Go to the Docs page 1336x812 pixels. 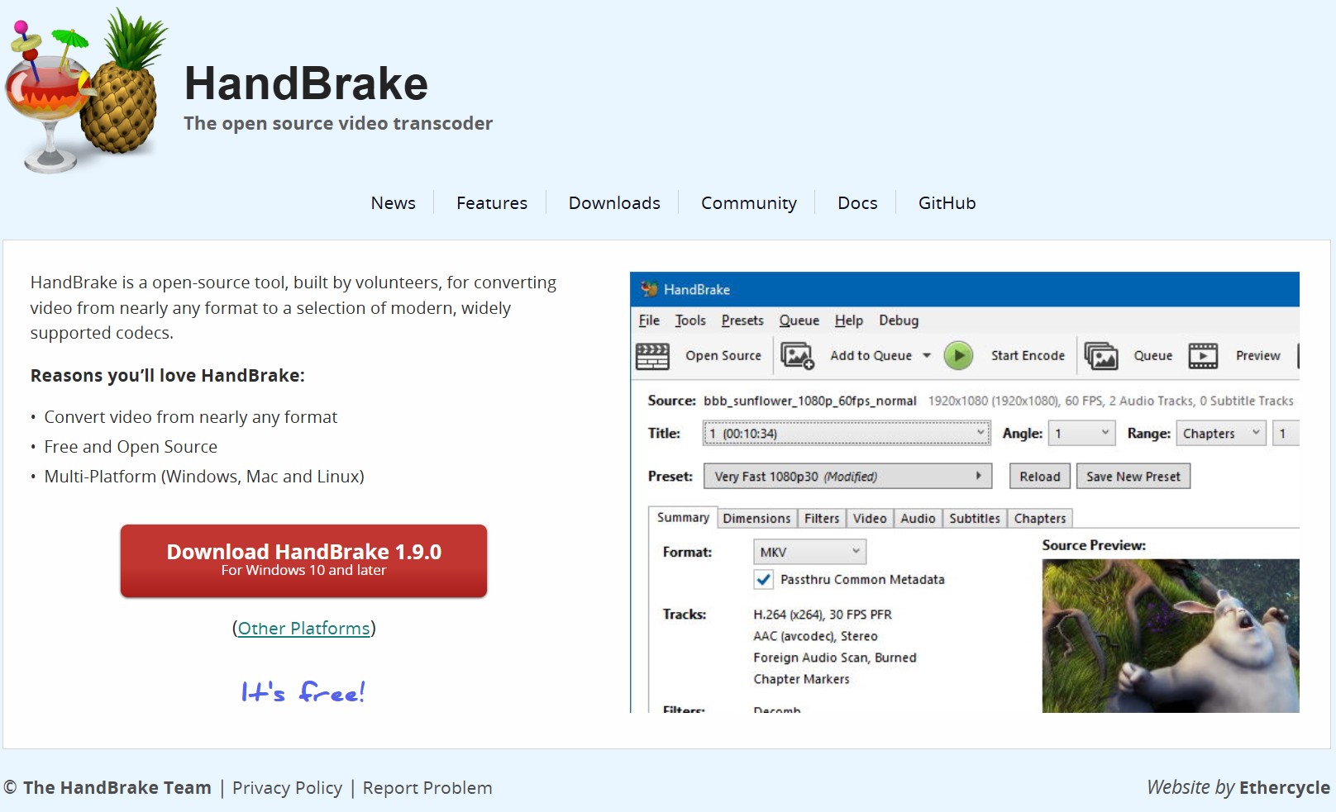(857, 203)
